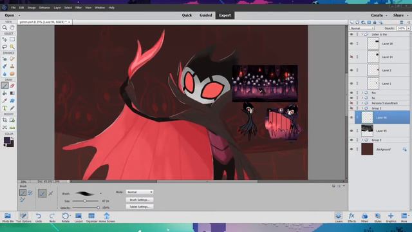Open the Create dropdown menu
Screen dimensions: 412x232
click(x=379, y=15)
